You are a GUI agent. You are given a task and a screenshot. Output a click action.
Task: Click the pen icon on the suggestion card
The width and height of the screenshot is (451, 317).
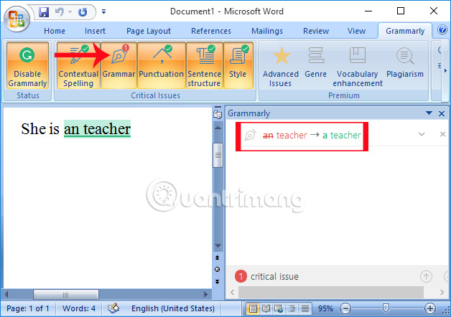[250, 135]
